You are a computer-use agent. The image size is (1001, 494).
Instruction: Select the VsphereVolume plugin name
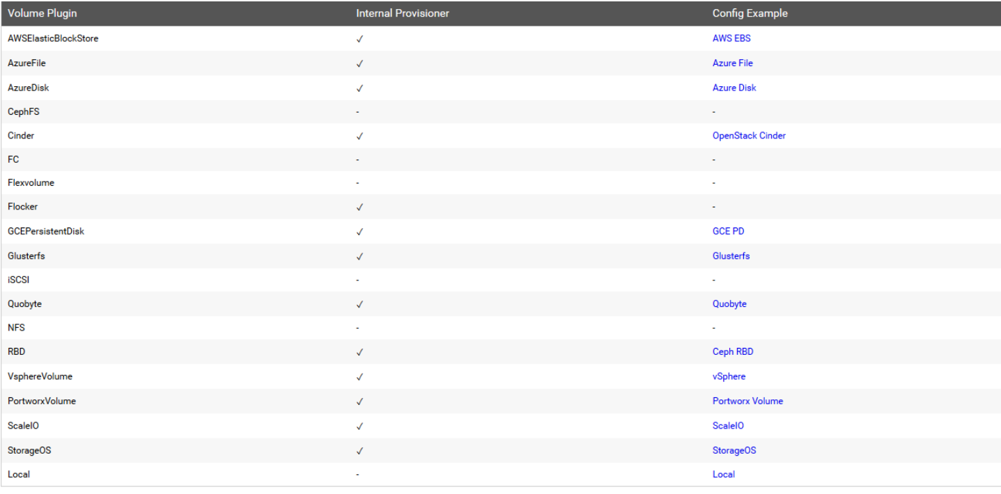coord(40,376)
